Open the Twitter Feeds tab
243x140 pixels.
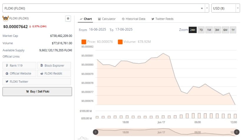[162, 19]
